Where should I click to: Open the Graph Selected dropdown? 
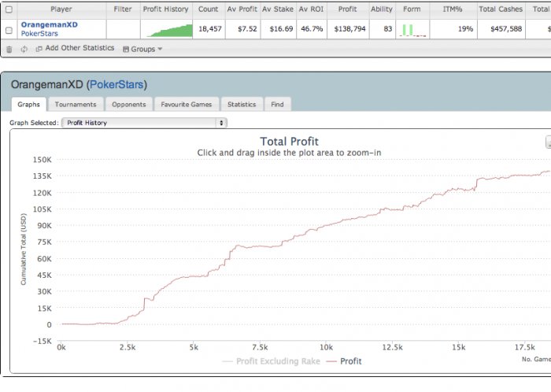coord(145,123)
